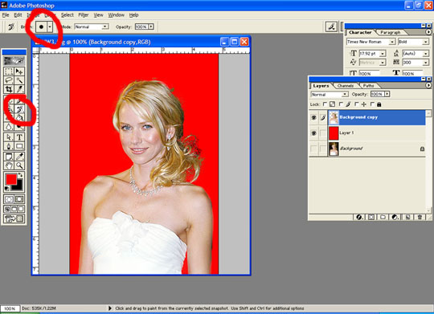Open leading (Auto) dropdown
The image size is (434, 314).
click(426, 54)
